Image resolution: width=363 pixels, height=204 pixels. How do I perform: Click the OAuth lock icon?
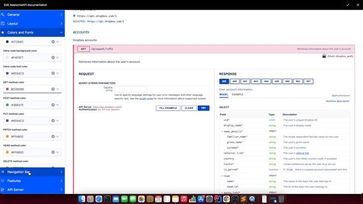pos(324,56)
